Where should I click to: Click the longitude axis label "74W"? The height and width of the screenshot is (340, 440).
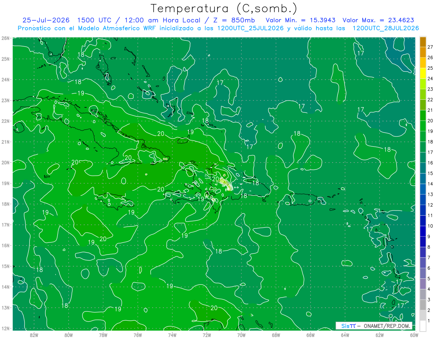(172, 335)
